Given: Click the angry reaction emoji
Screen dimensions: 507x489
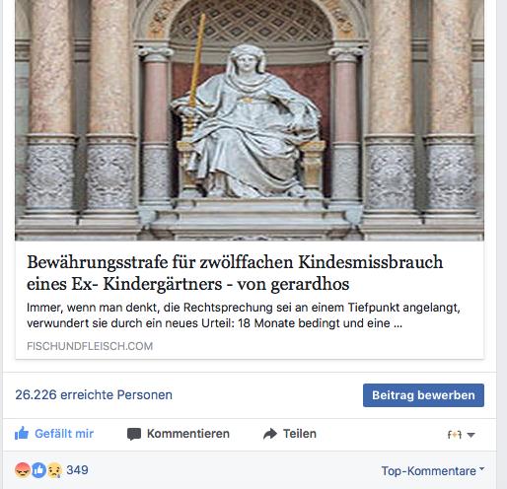Looking at the screenshot, I should point(23,470).
